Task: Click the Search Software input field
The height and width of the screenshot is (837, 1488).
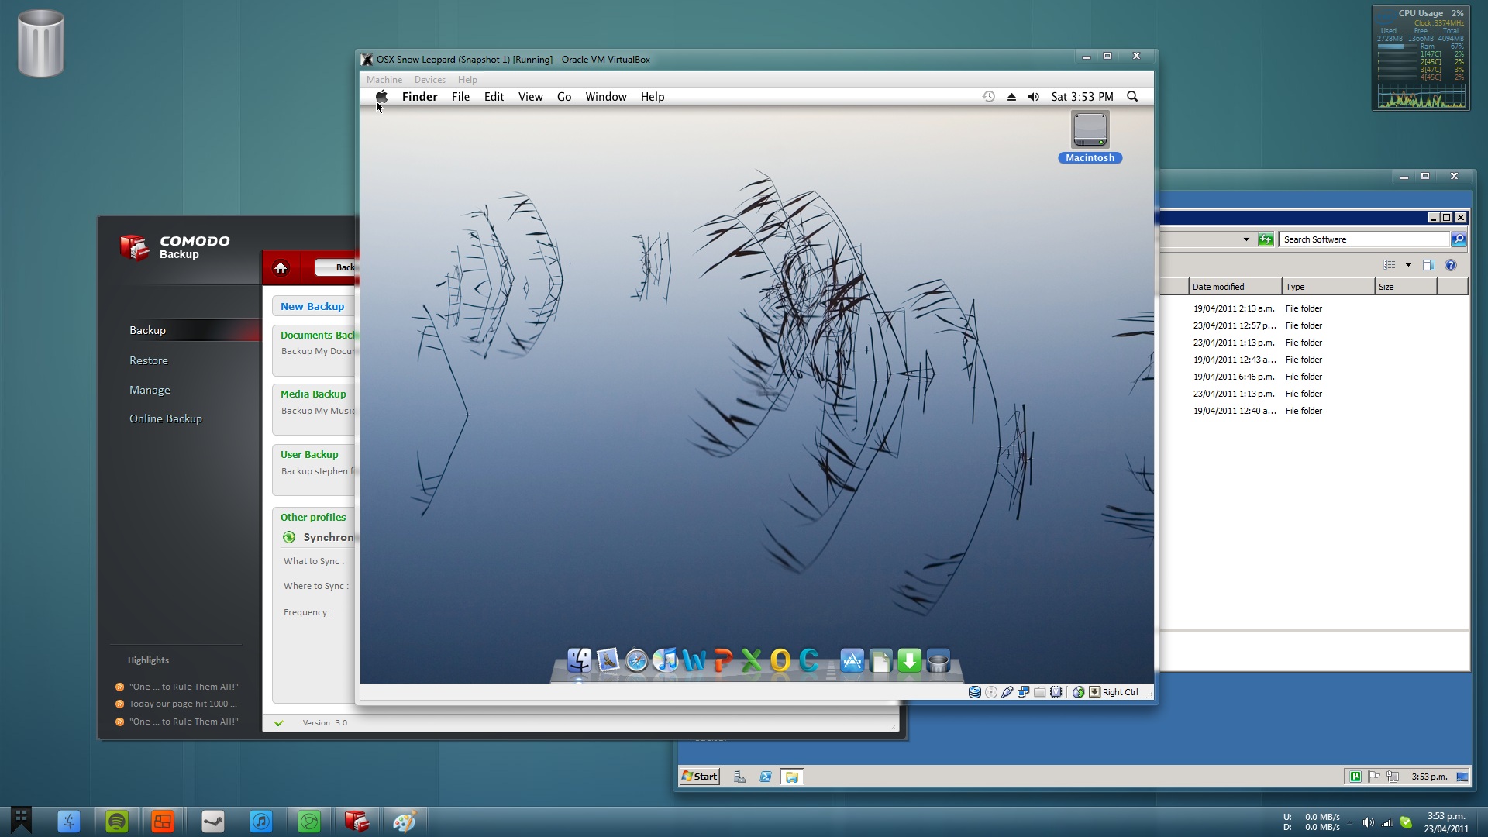Action: coord(1364,239)
